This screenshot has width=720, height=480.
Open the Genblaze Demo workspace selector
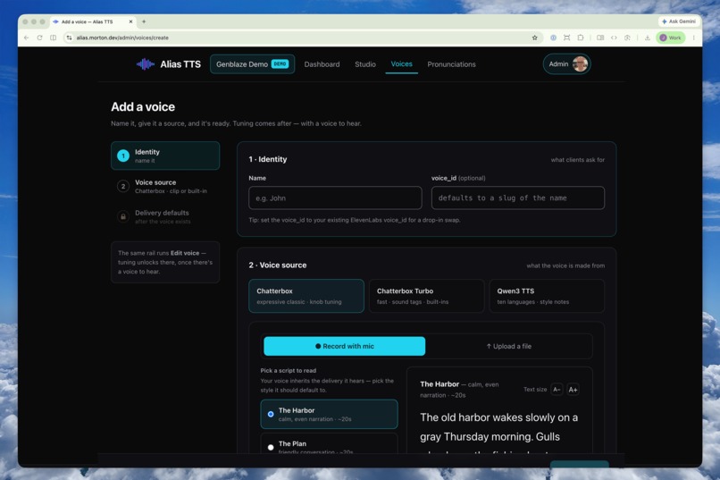252,64
